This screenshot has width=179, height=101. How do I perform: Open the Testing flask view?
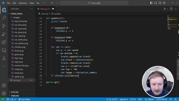(4, 58)
